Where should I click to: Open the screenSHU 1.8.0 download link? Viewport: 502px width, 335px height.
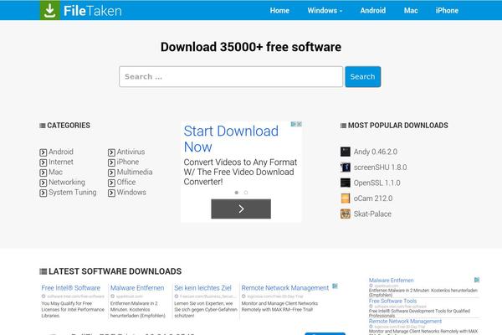pos(380,167)
